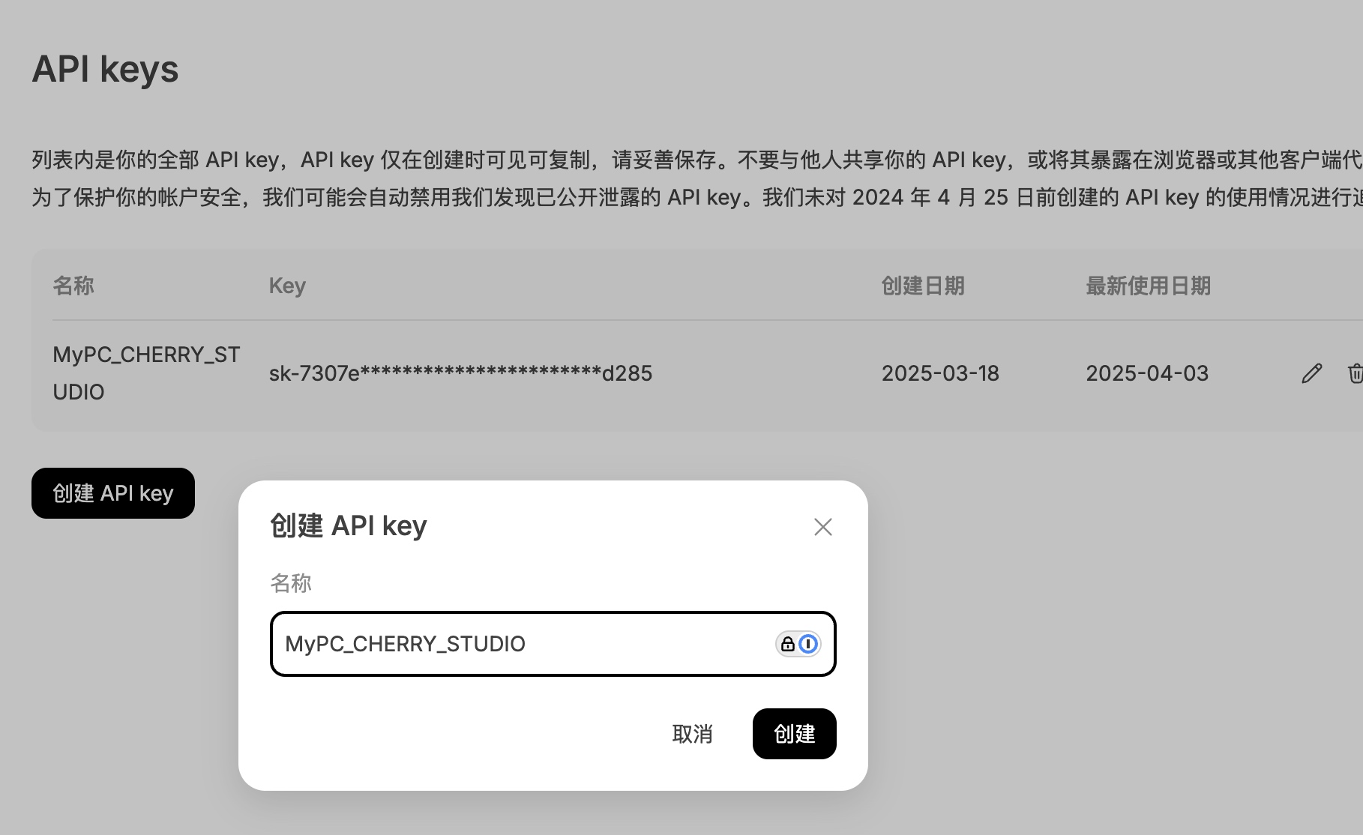Click the creation date 2025-03-18

[940, 373]
